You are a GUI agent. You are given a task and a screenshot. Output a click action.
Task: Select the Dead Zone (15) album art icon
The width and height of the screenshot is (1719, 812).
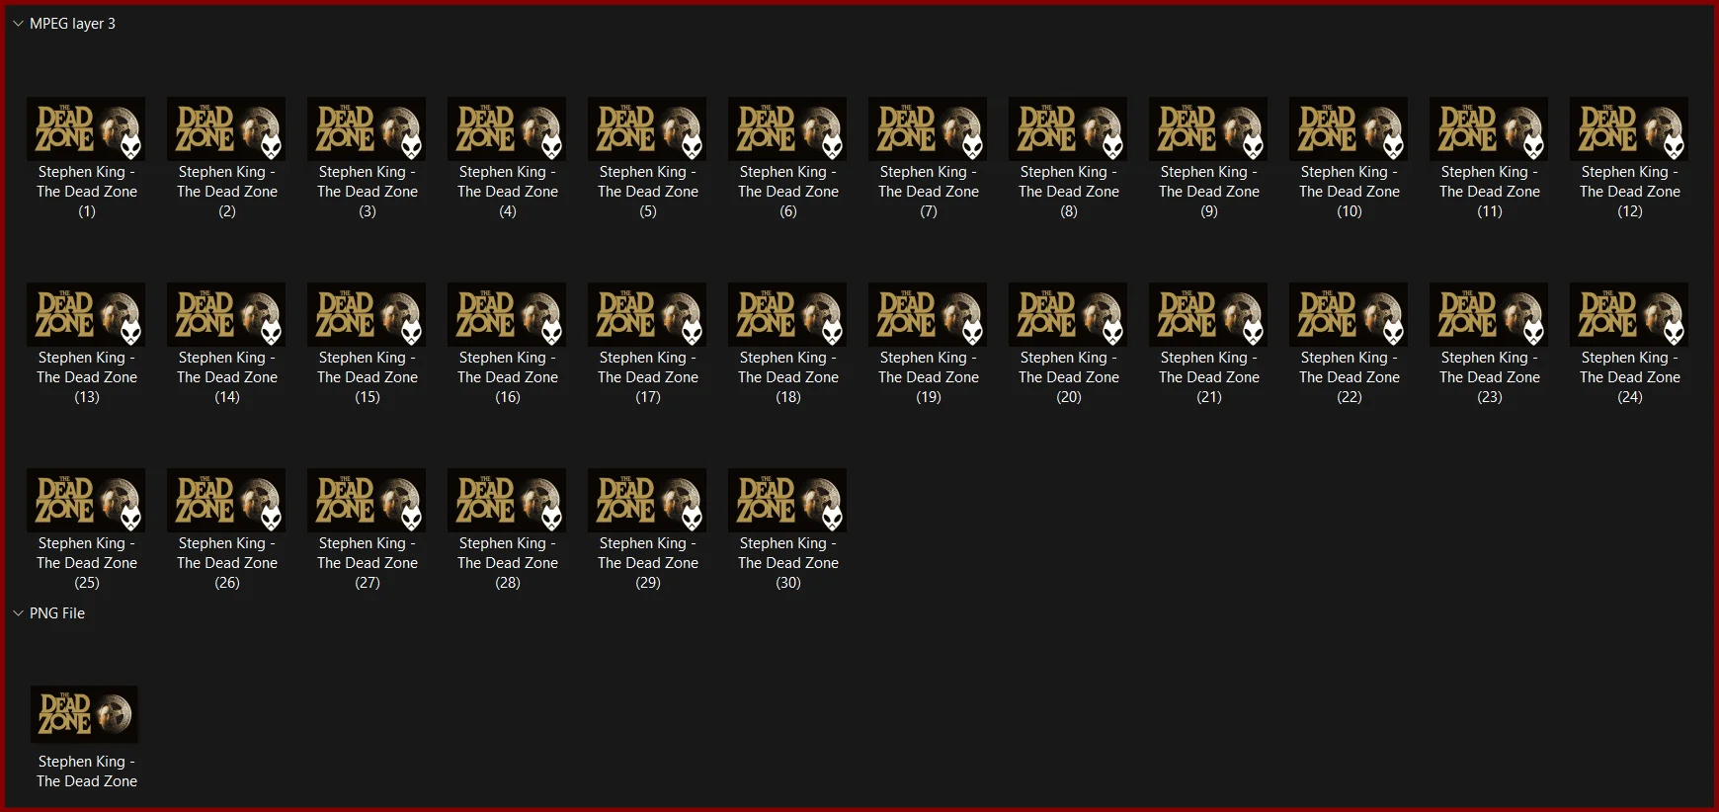[x=367, y=314]
